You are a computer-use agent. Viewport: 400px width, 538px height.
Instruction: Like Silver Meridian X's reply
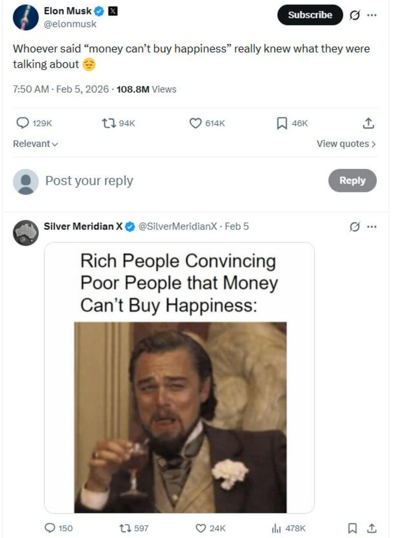click(x=200, y=528)
